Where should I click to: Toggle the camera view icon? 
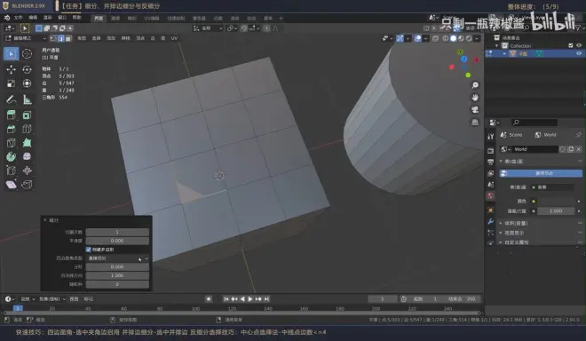(475, 109)
